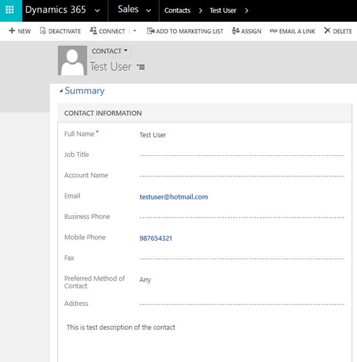Click the mobile phone number 987654321
357x362 pixels.
156,238
